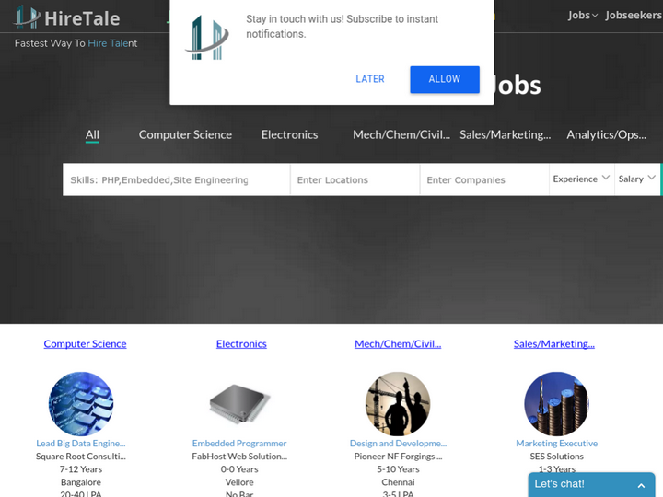Follow the Mech/Chem/Civil section link
Viewport: 663px width, 497px height.
click(398, 343)
